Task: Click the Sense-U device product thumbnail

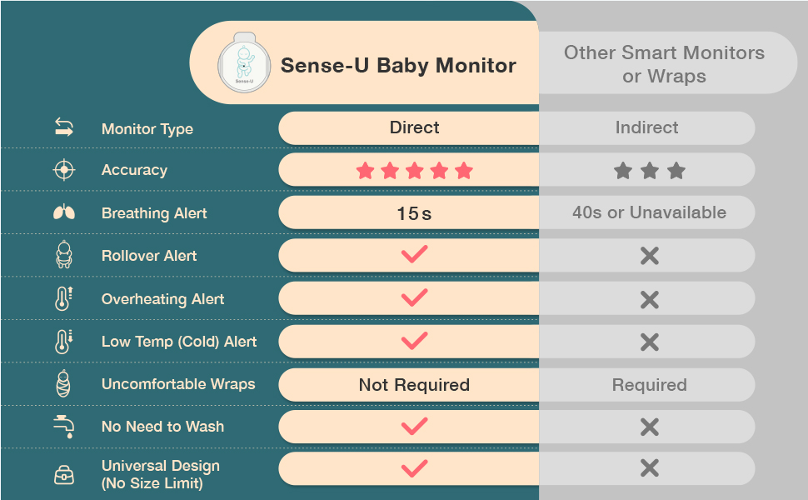Action: pyautogui.click(x=243, y=62)
